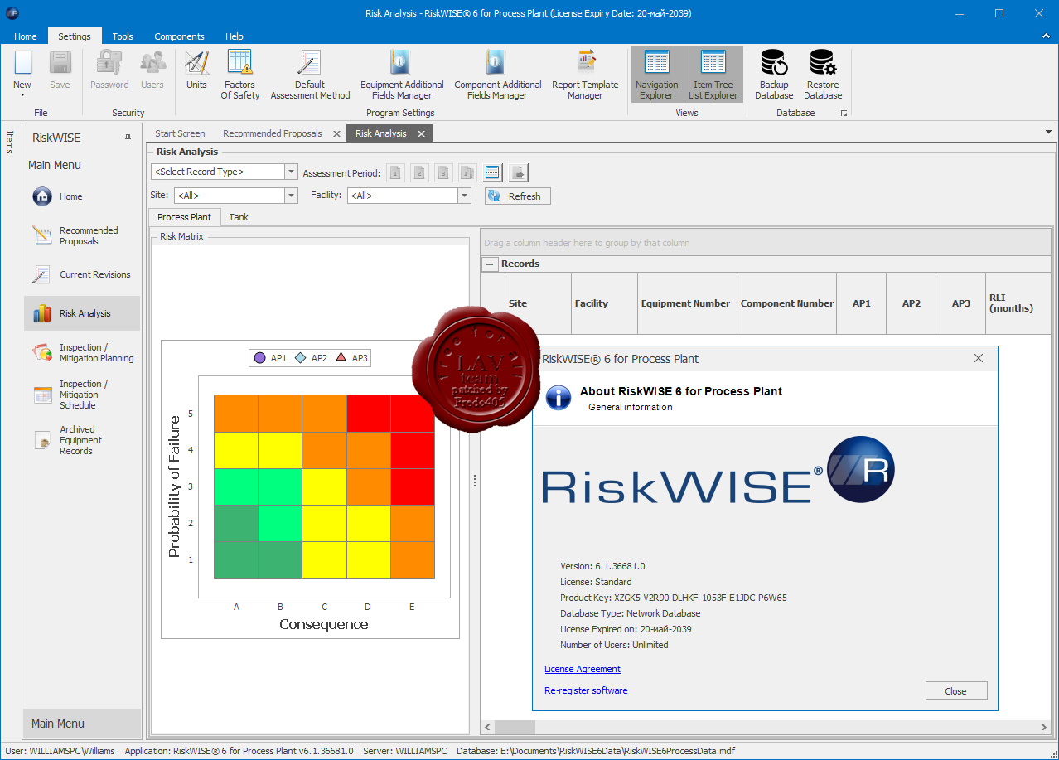
Task: Click the combined assessment periods icon
Action: pyautogui.click(x=467, y=172)
